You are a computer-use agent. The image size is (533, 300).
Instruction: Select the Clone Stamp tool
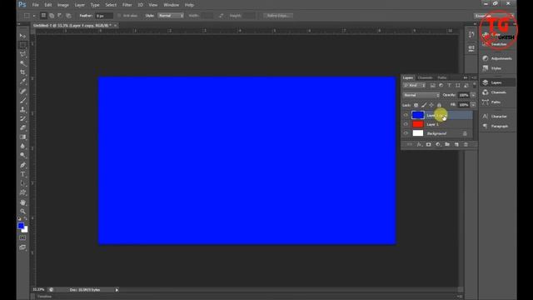[x=22, y=109]
